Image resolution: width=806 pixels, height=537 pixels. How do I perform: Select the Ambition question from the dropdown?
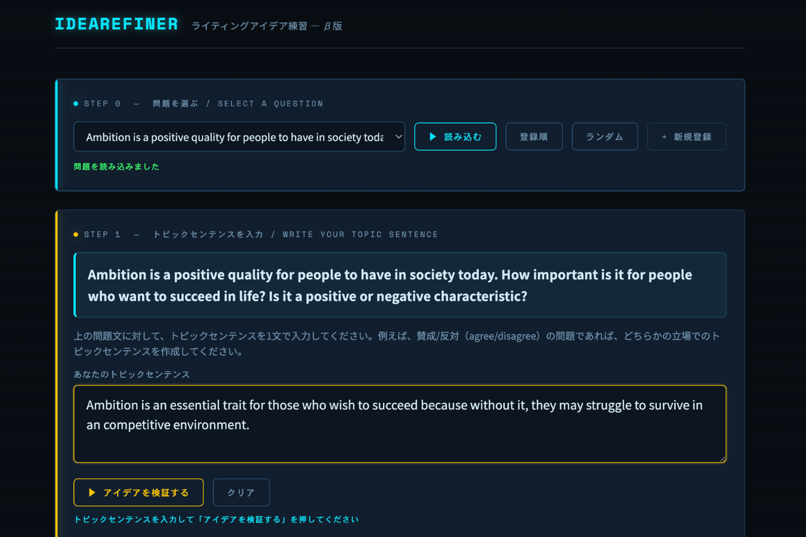click(x=239, y=137)
